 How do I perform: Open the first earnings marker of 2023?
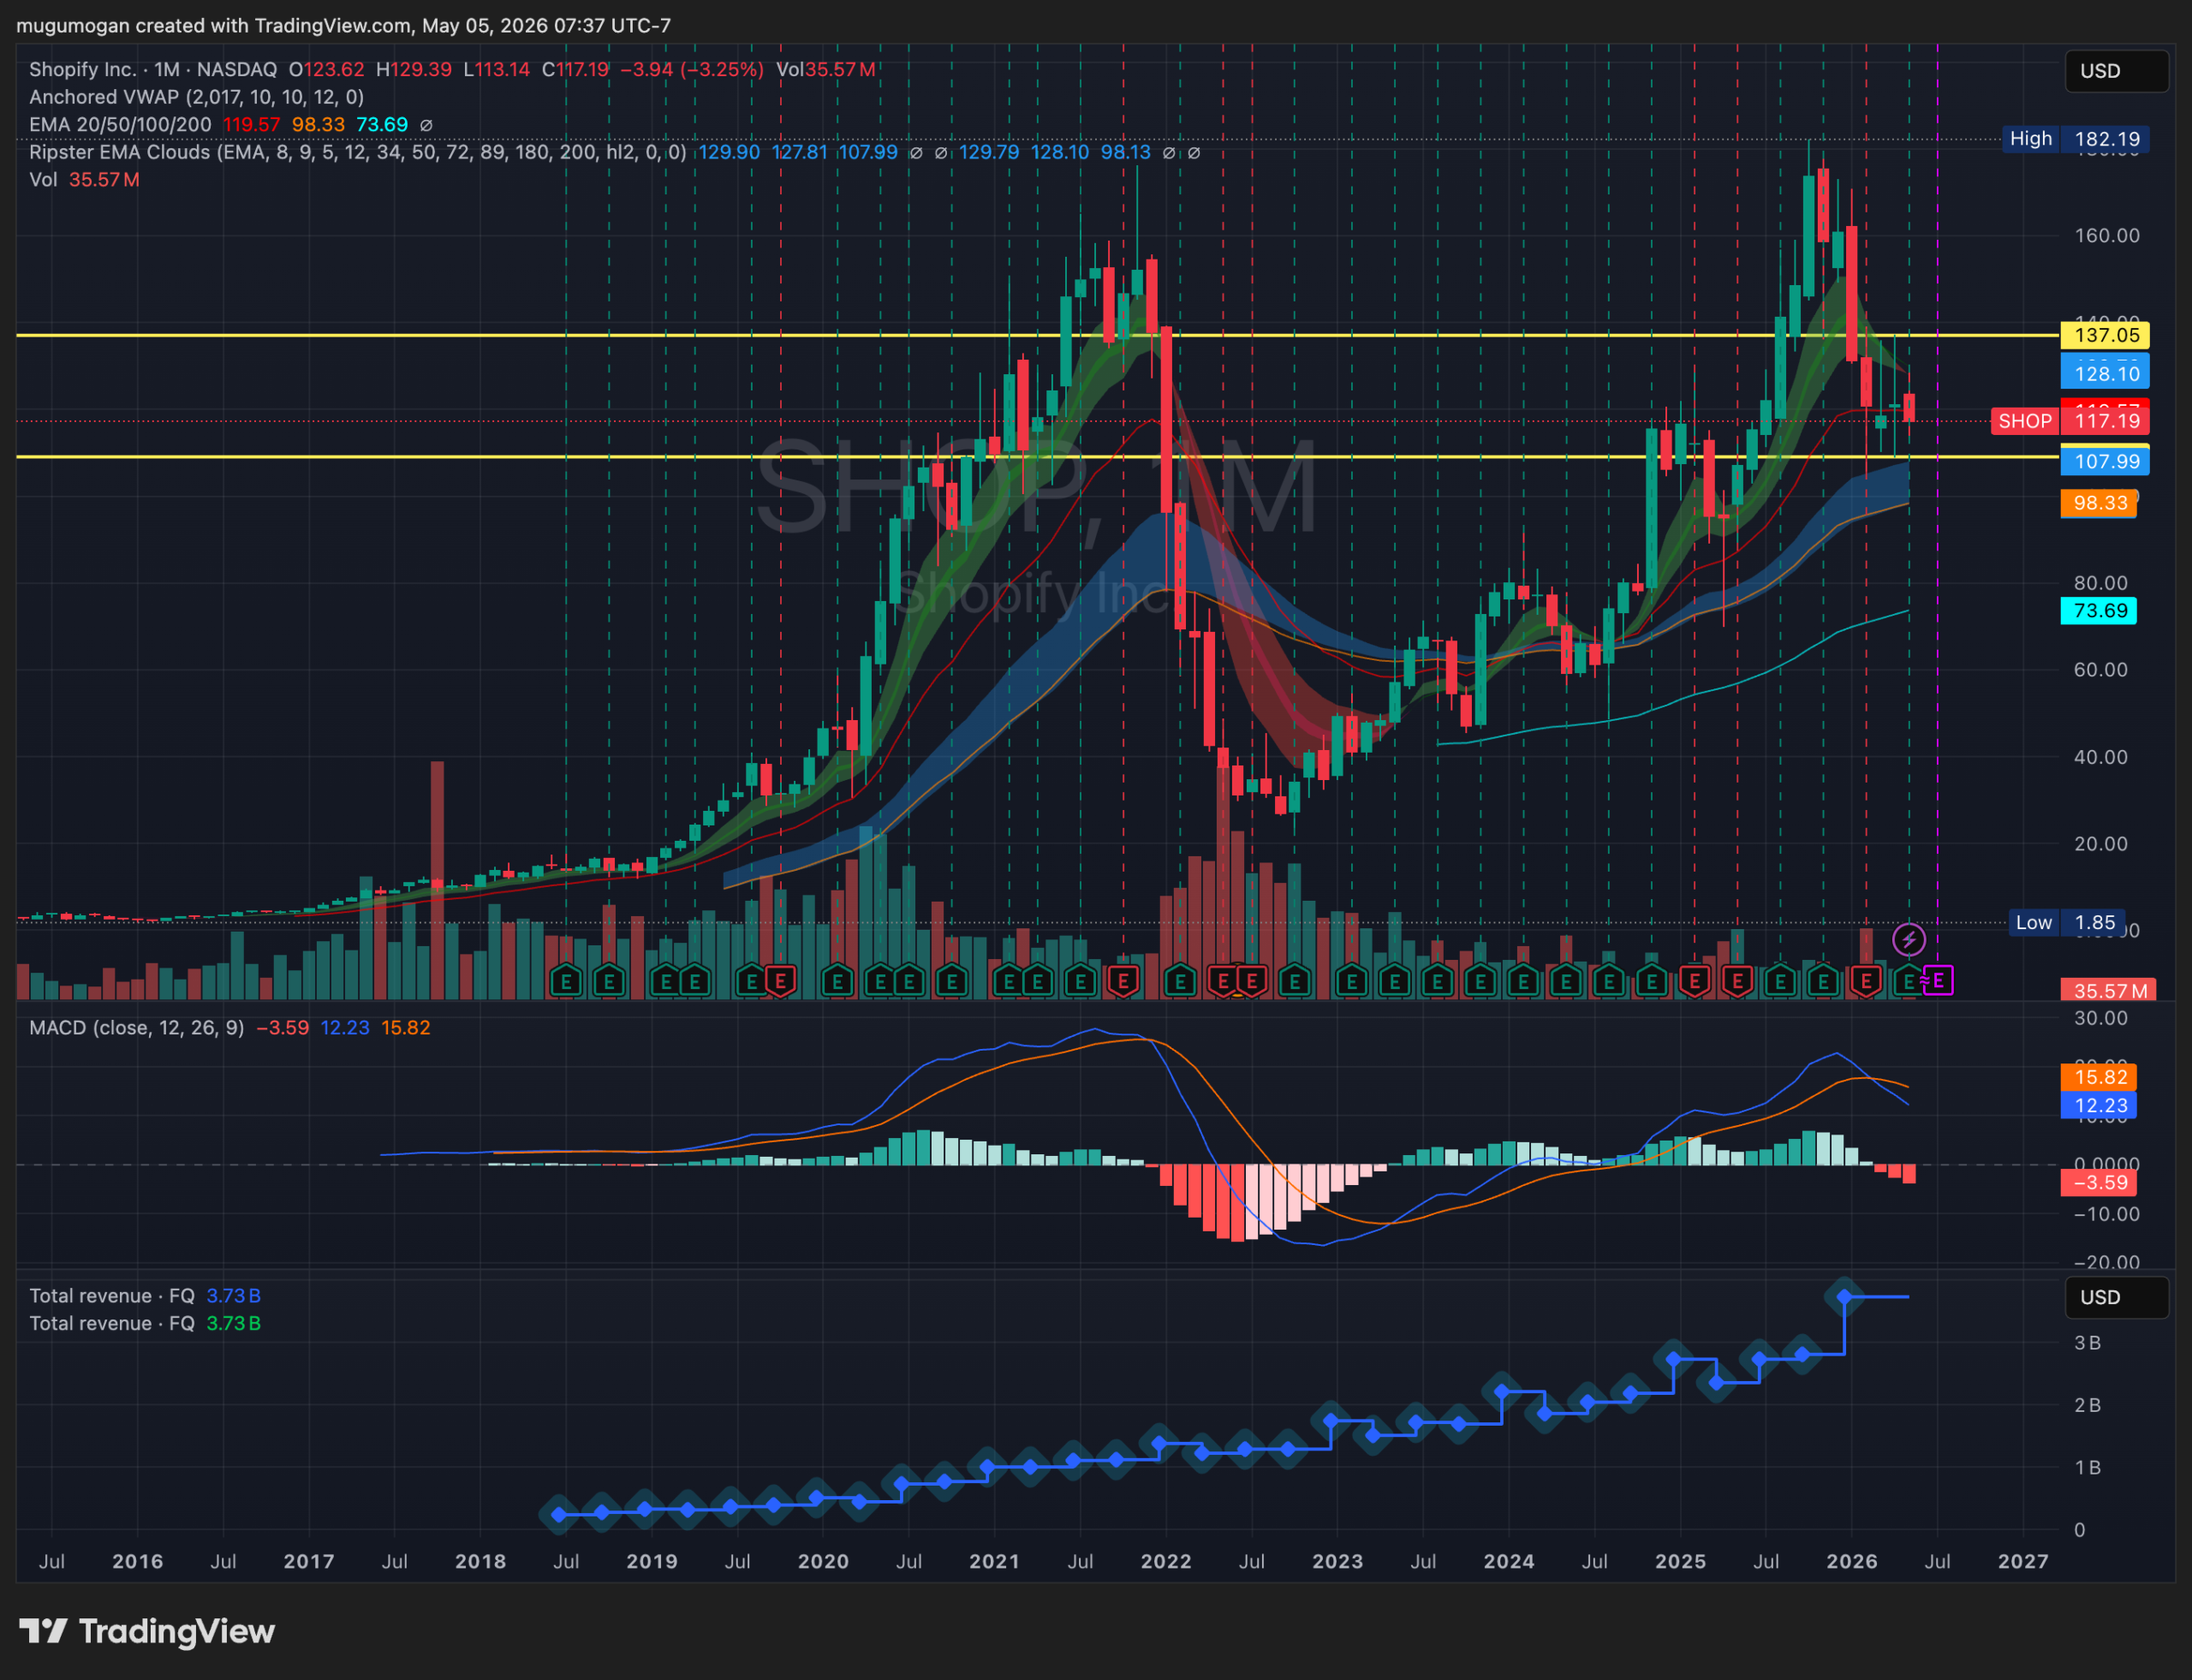tap(1352, 981)
